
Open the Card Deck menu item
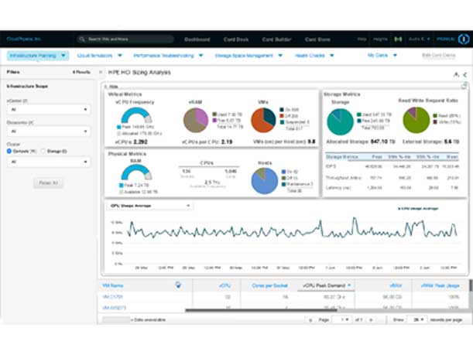[234, 39]
